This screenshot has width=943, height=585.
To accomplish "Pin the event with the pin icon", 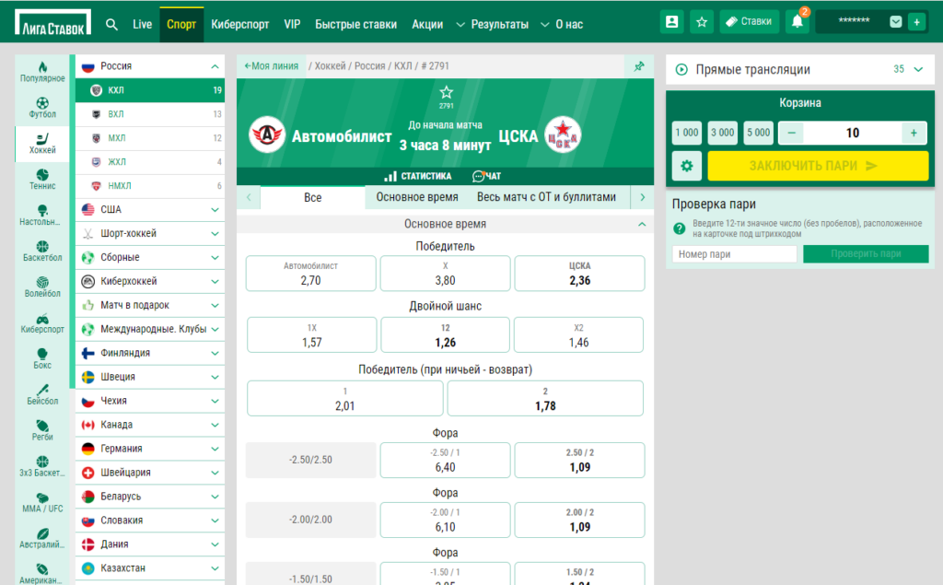I will coord(639,66).
